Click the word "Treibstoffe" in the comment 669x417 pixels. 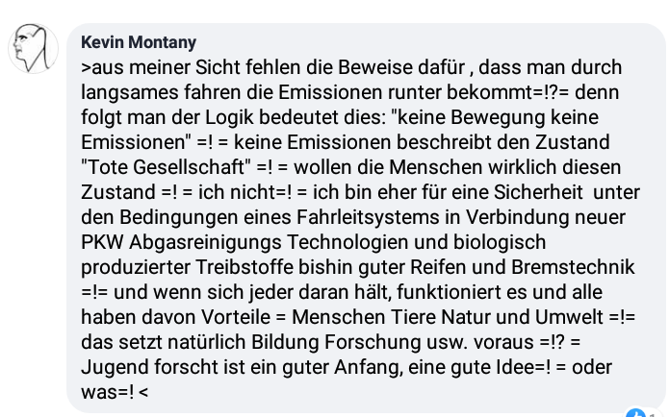pos(244,267)
